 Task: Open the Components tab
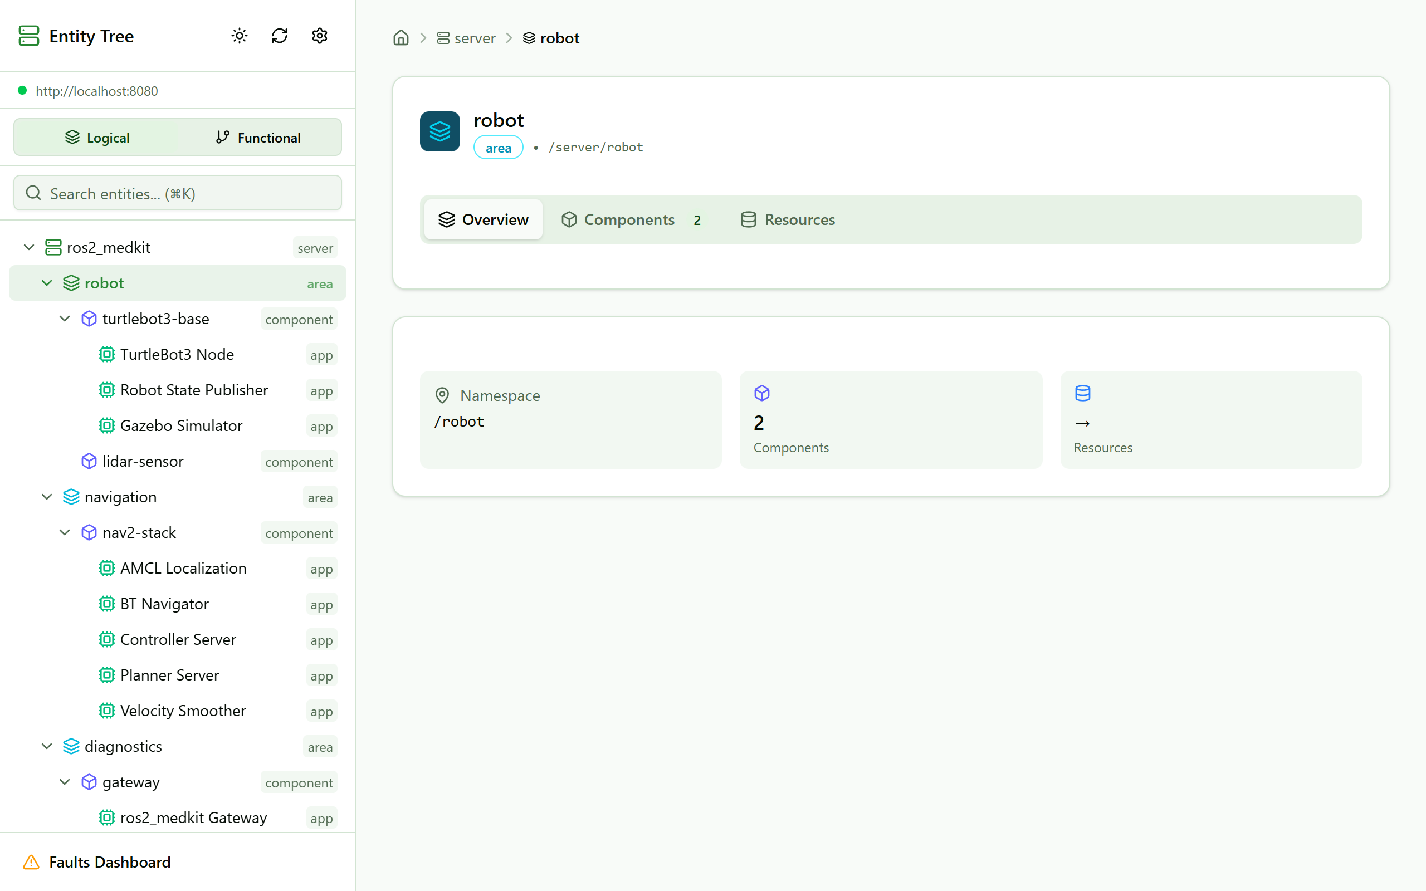point(631,220)
